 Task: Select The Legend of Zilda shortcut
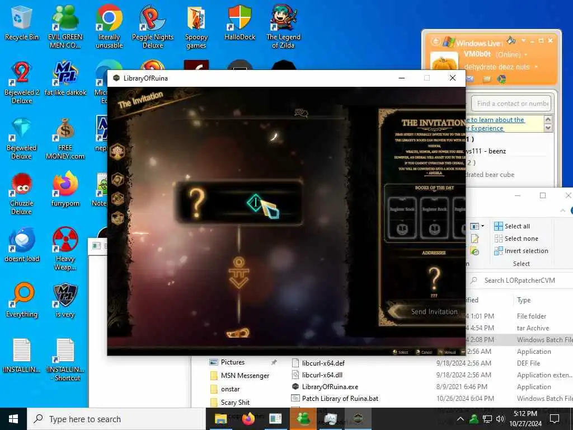(283, 26)
